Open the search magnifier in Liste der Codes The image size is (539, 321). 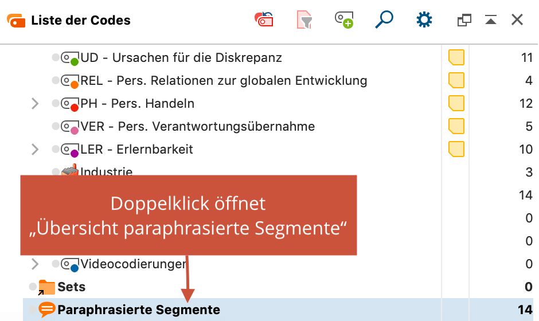tap(384, 19)
